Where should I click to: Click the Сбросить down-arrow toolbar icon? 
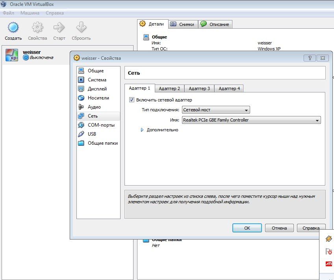click(81, 27)
